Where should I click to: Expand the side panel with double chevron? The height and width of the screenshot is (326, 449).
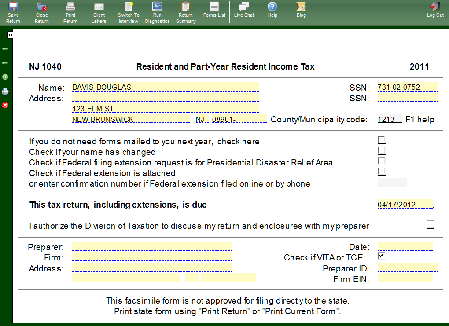coord(10,35)
